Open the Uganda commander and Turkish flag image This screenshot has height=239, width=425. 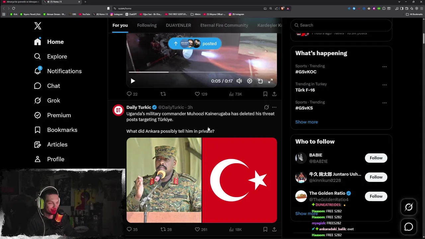click(x=202, y=180)
